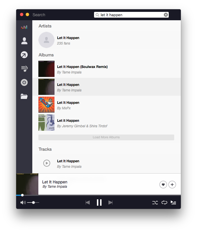Click the magnifier icon in search field
197x232 pixels.
pyautogui.click(x=97, y=15)
